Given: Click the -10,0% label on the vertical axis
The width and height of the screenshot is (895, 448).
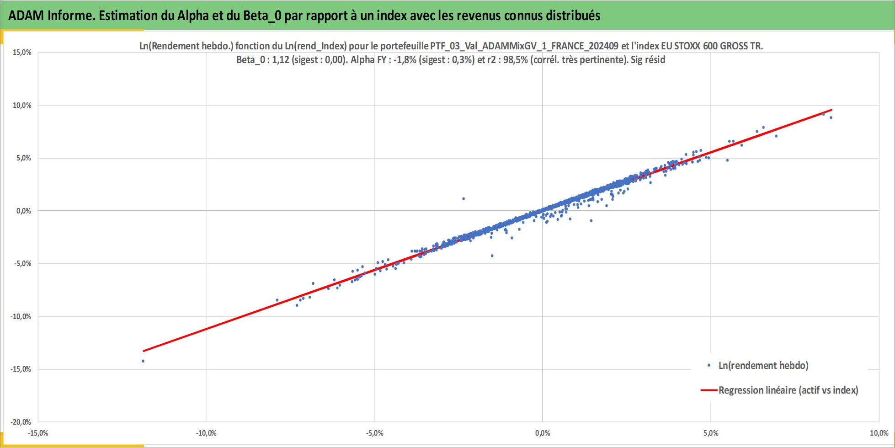Looking at the screenshot, I should (x=21, y=316).
